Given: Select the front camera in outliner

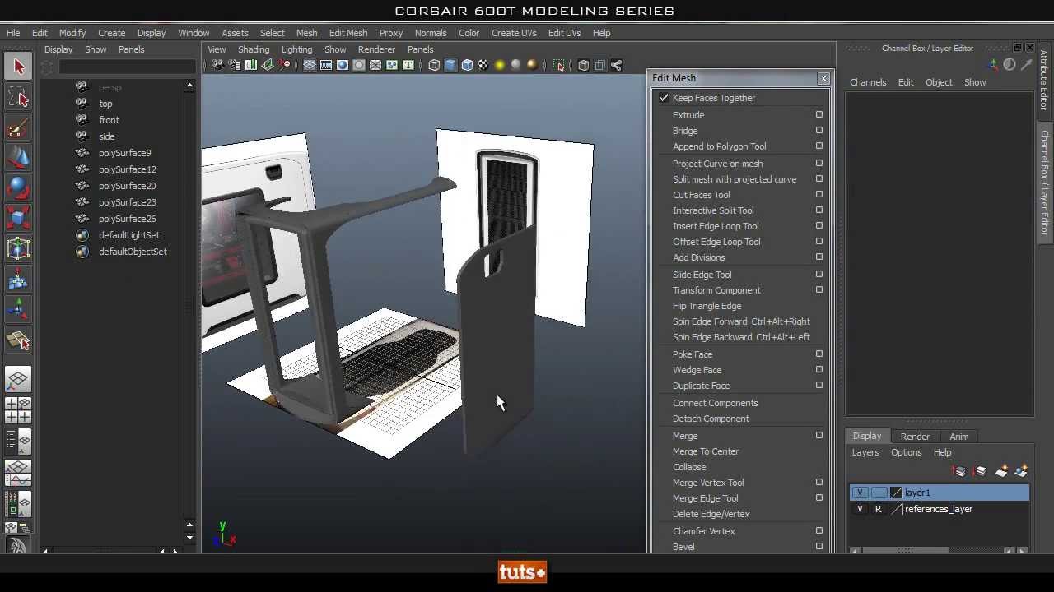Looking at the screenshot, I should tap(109, 120).
